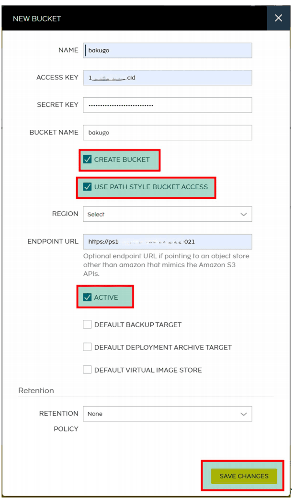The width and height of the screenshot is (294, 500).
Task: Select the Bucket Name text field
Action: 168,133
